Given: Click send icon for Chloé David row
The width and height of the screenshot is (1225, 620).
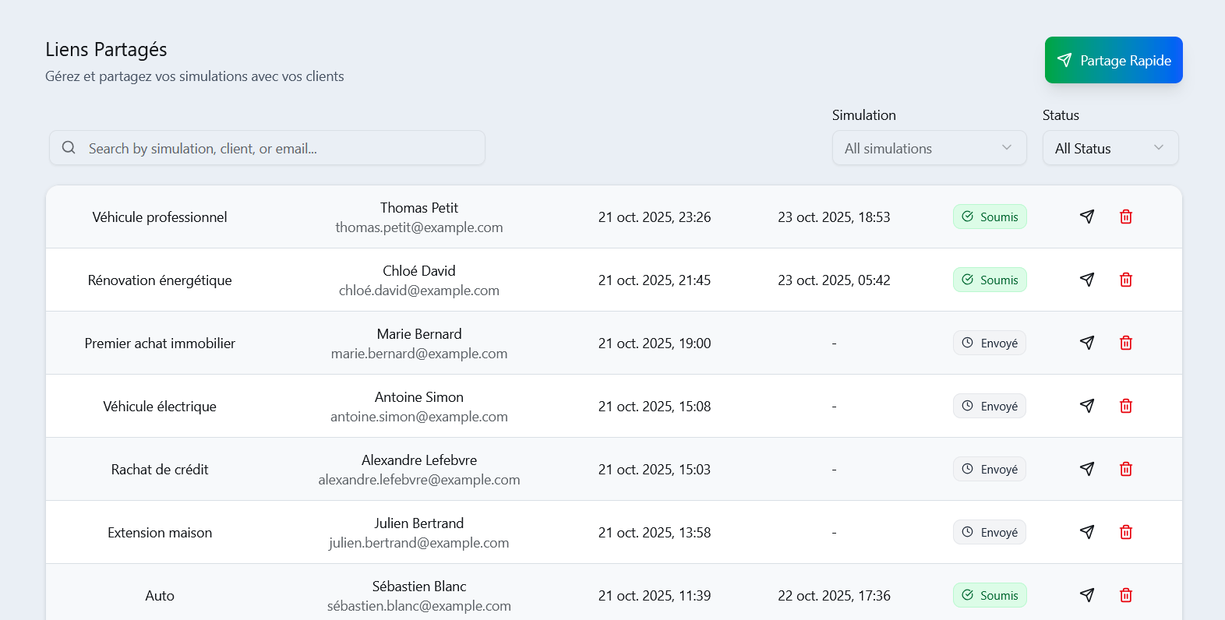Looking at the screenshot, I should [1087, 280].
